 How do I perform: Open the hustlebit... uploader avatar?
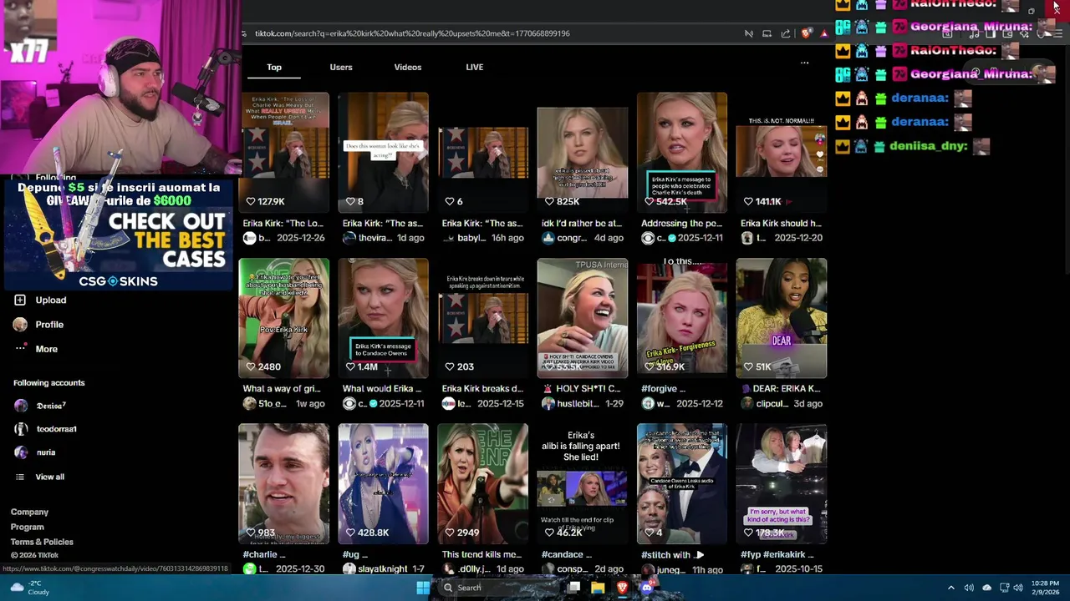point(548,403)
